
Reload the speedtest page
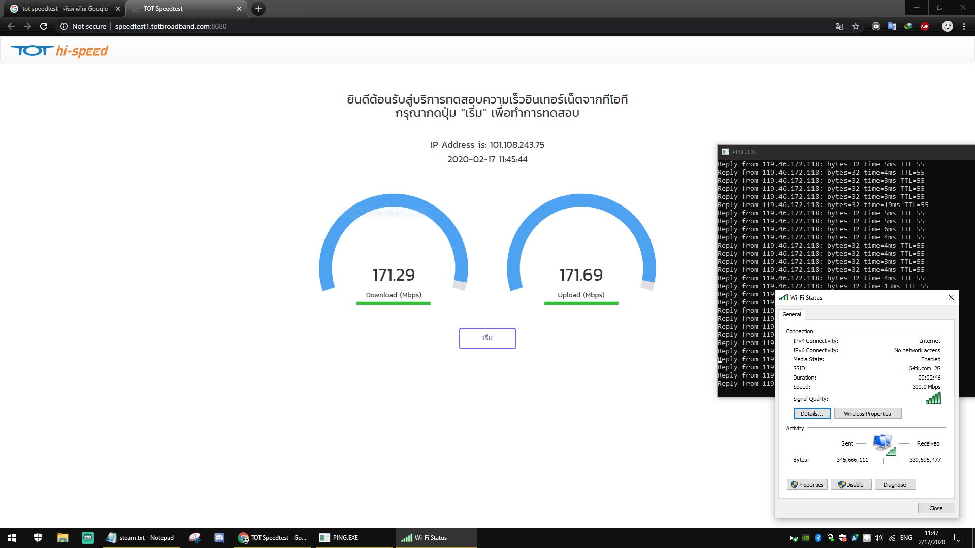[x=44, y=26]
